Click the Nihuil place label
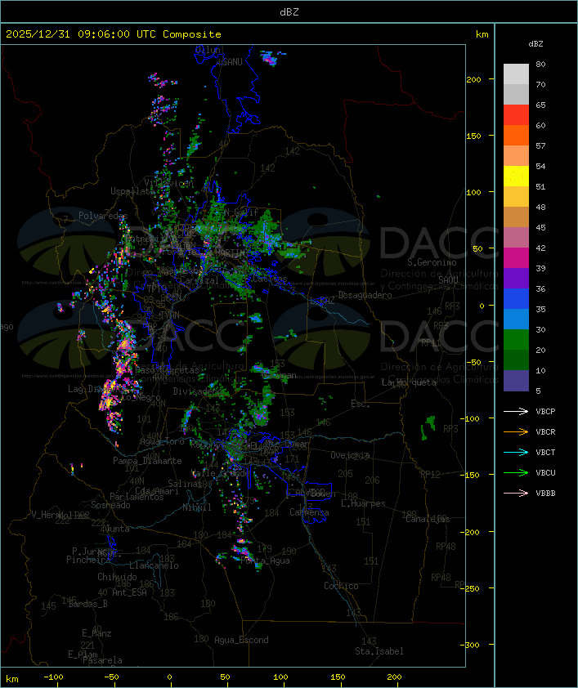Screen dimensions: 578x688 [x=197, y=507]
